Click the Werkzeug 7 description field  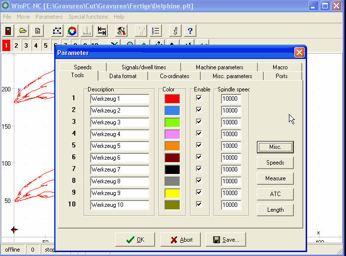point(119,170)
